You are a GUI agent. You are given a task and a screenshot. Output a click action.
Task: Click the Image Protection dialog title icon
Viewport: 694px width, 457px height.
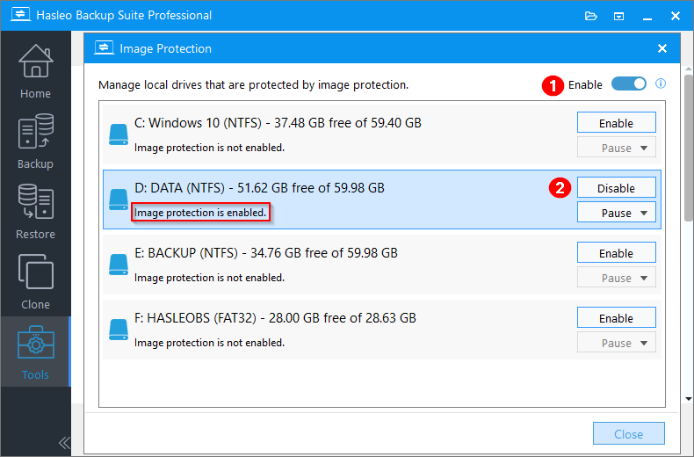click(x=104, y=47)
